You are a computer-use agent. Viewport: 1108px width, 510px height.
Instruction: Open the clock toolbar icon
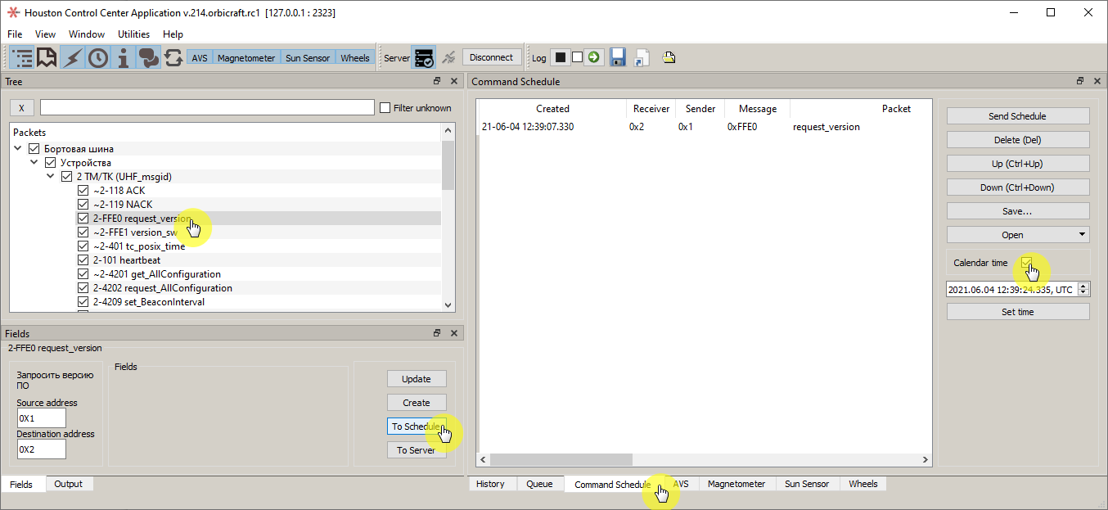coord(97,57)
